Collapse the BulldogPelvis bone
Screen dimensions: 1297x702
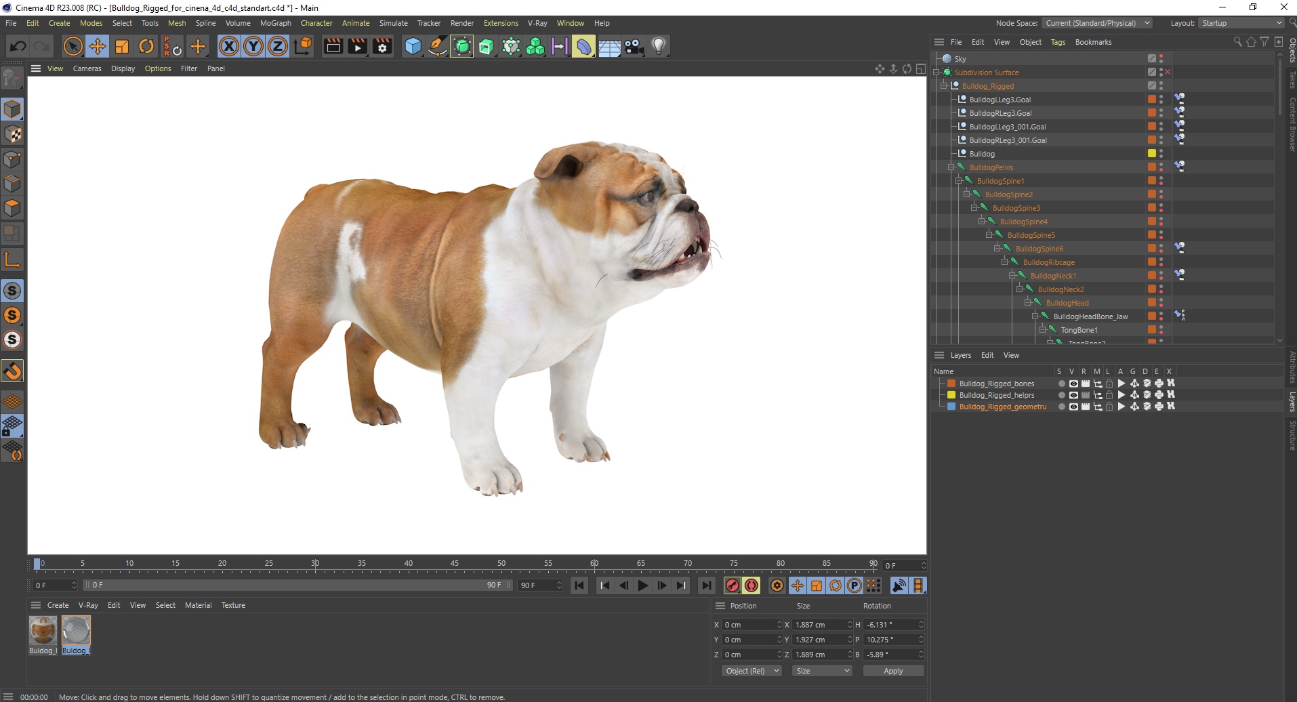click(951, 167)
